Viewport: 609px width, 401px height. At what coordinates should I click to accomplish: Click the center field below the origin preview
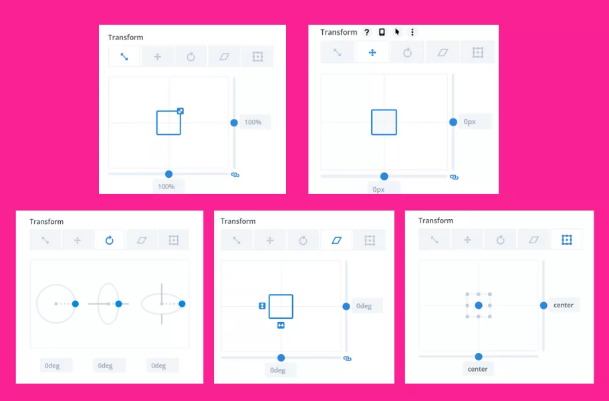(478, 369)
